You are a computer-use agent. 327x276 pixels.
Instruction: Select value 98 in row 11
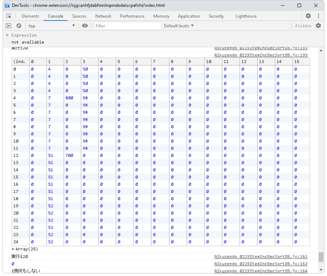click(85, 148)
